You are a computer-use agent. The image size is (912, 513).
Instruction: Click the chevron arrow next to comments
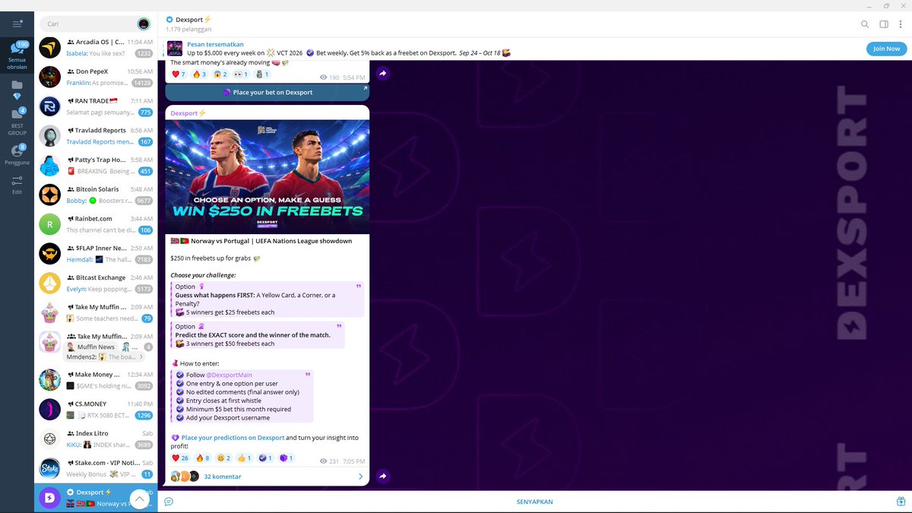tap(361, 477)
